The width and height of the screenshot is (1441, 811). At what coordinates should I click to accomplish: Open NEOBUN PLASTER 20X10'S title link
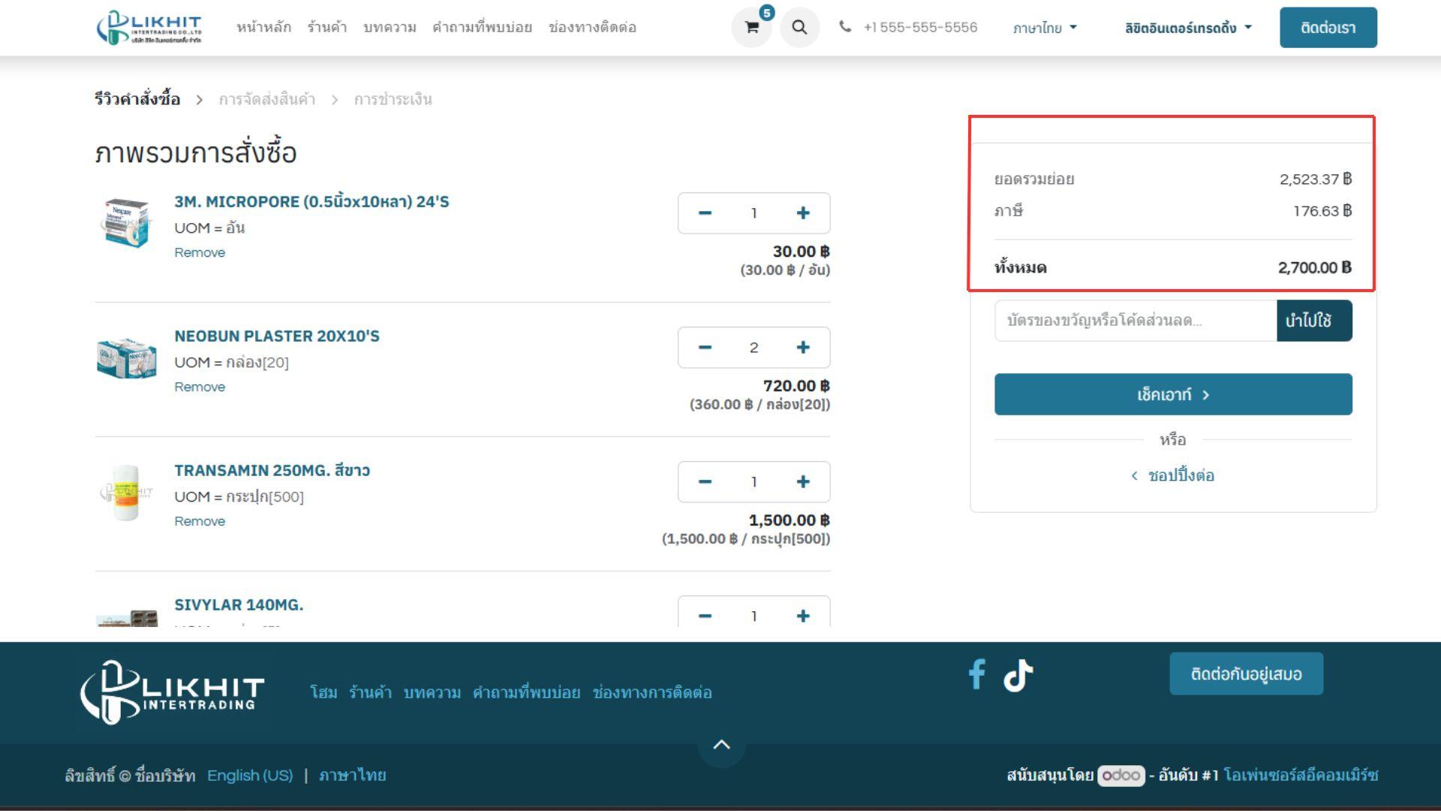pos(277,336)
